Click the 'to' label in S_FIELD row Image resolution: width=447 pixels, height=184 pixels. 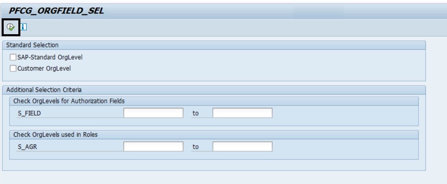[x=195, y=113]
